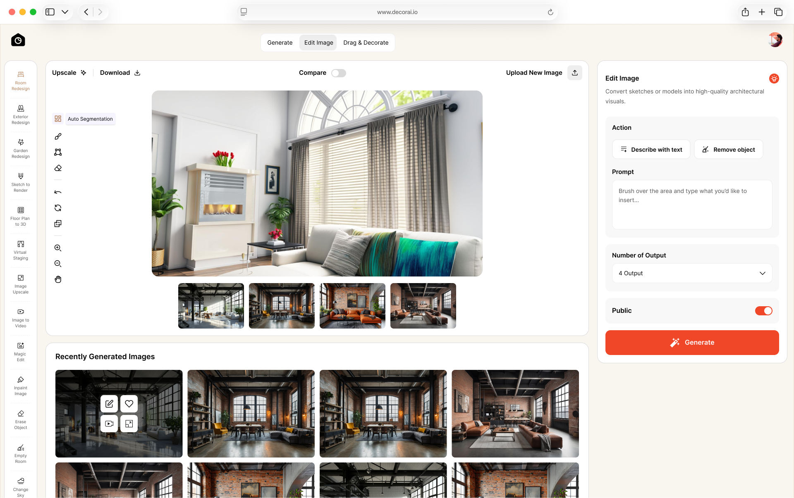
Task: Open Empty Room tool
Action: 21,453
